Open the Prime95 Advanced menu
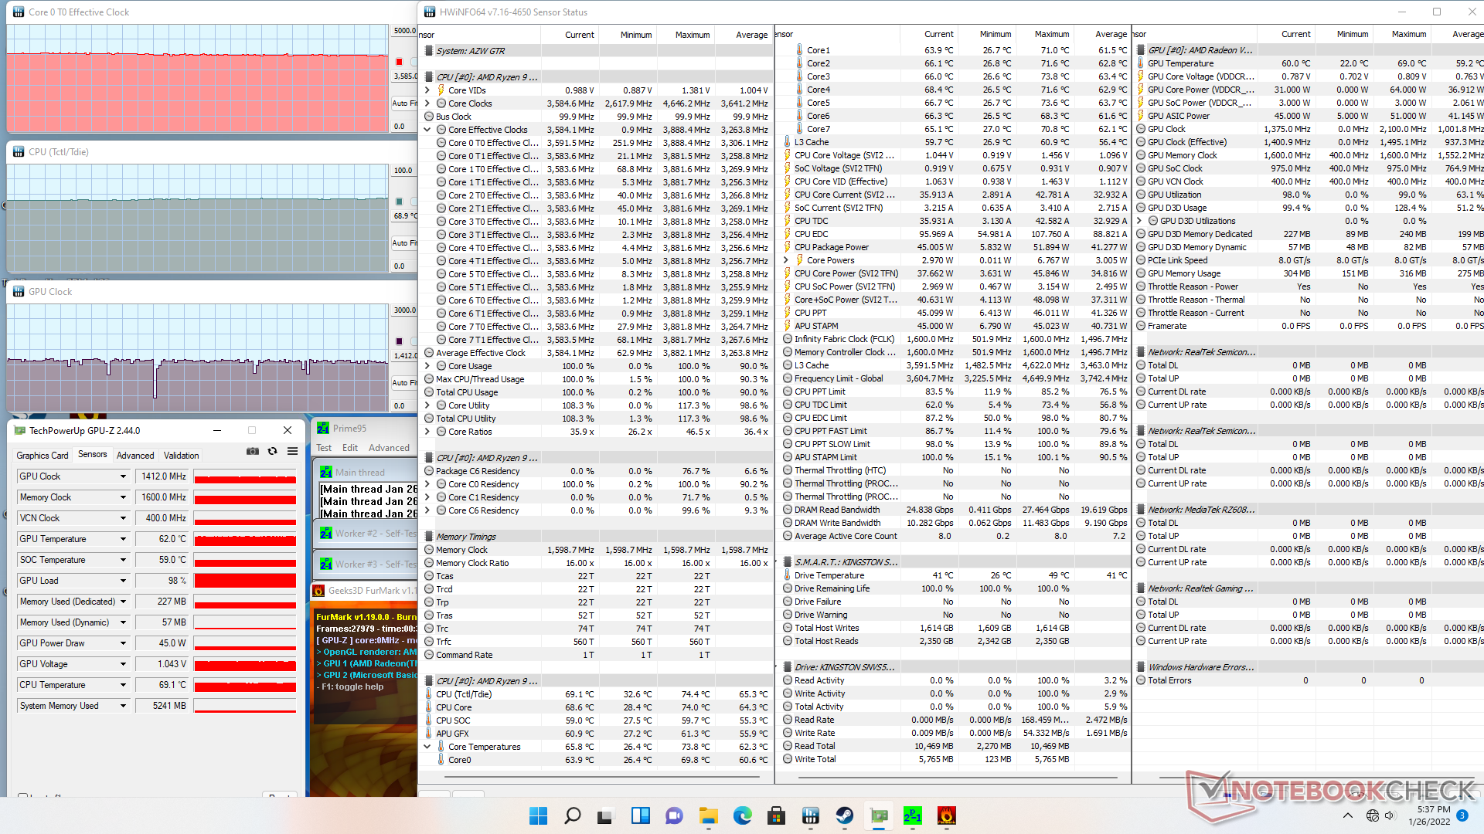This screenshot has width=1484, height=834. 389,448
